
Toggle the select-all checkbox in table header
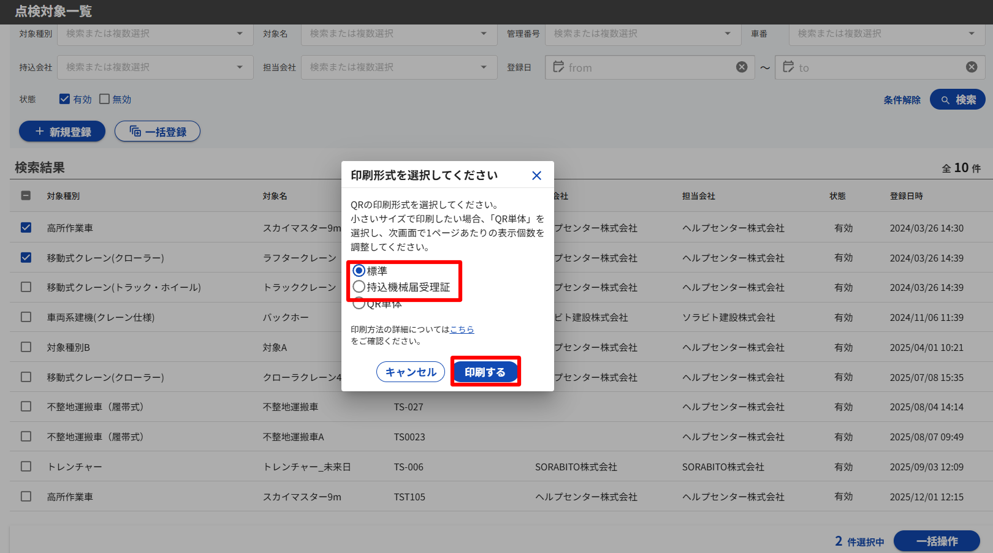coord(26,196)
